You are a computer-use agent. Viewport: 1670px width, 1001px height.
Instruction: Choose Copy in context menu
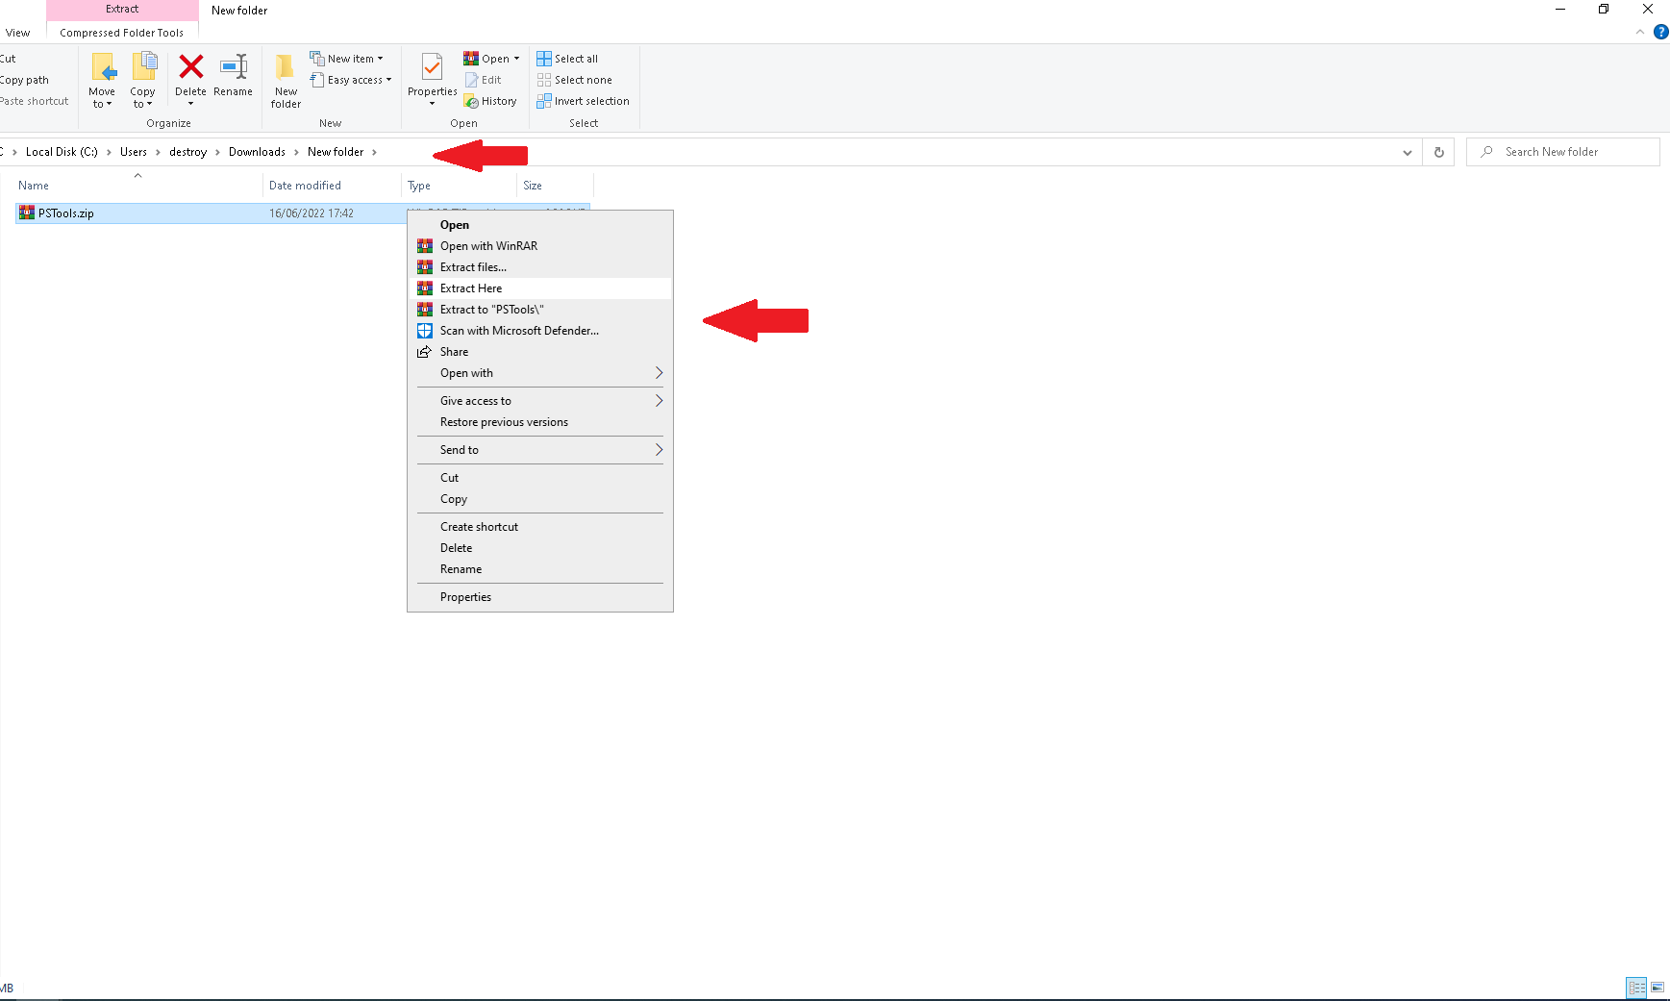coord(540,499)
